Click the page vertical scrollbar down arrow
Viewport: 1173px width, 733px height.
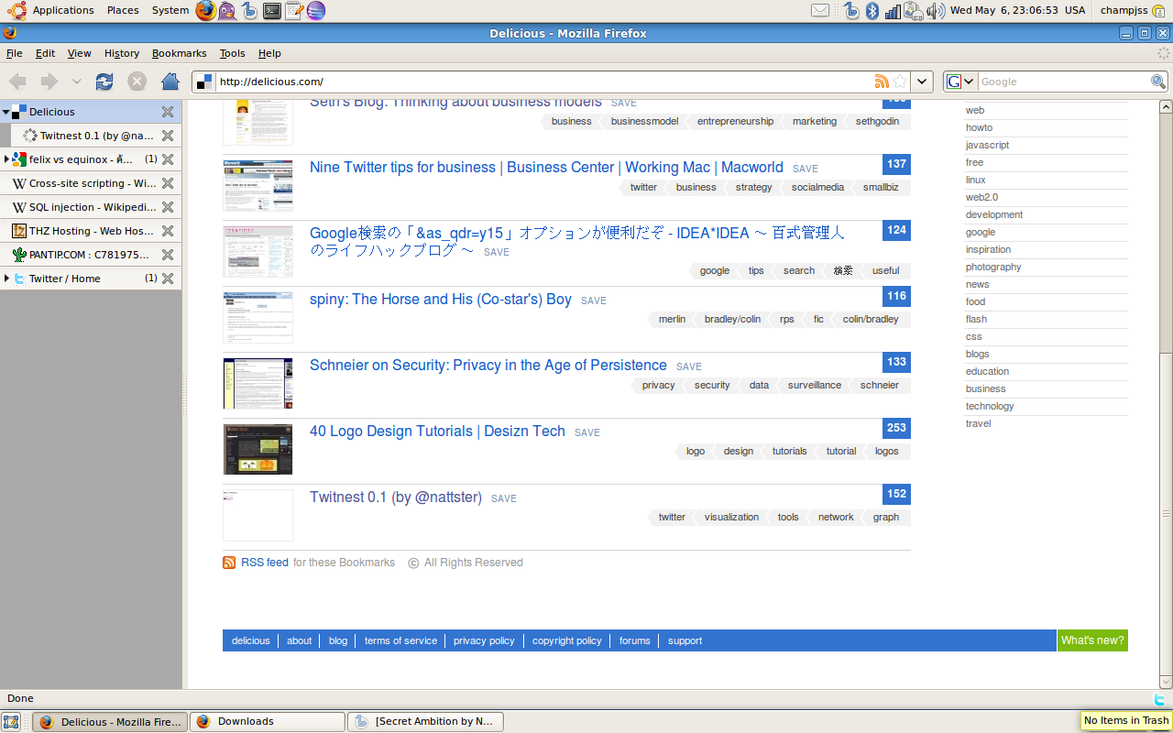coord(1166,682)
